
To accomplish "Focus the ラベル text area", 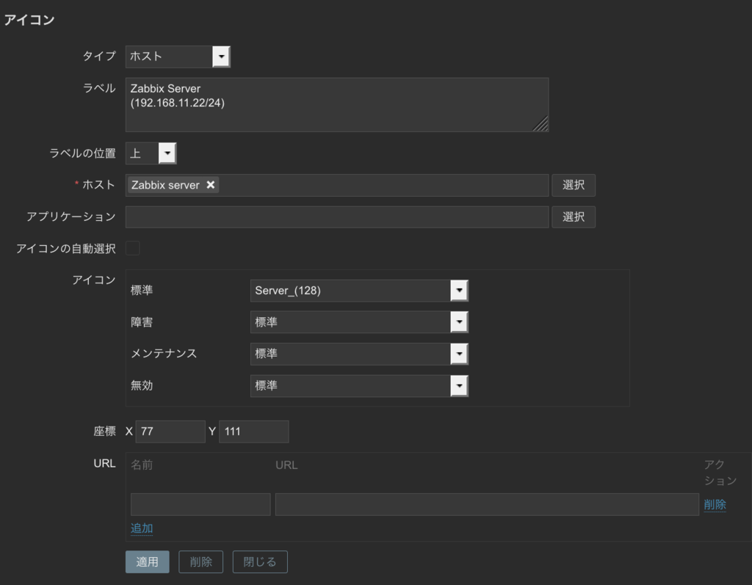I will coord(337,104).
